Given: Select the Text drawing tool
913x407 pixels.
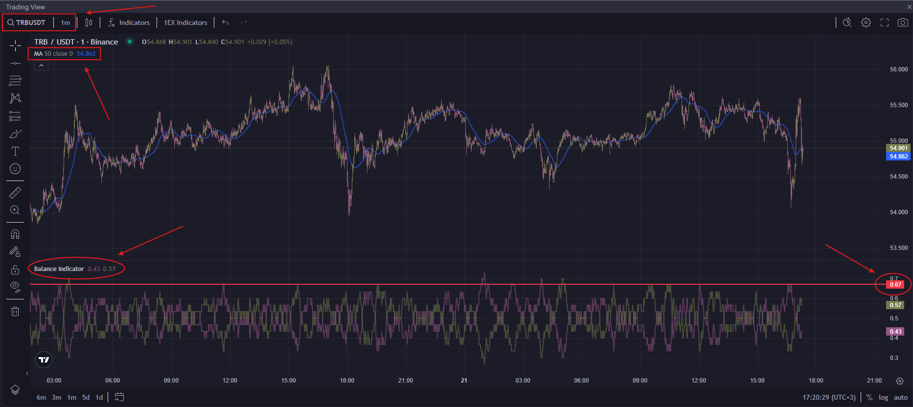Looking at the screenshot, I should (x=15, y=151).
